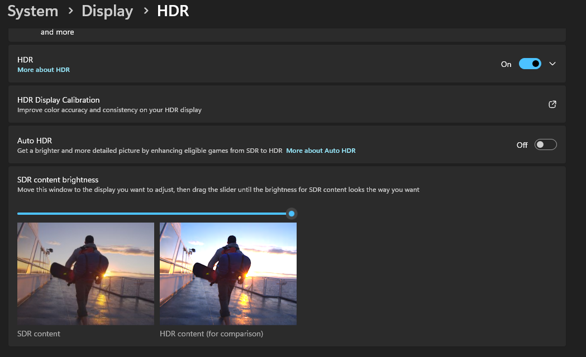Click the HDR breadcrumb title
Screen dimensions: 586x357
[x=173, y=11]
